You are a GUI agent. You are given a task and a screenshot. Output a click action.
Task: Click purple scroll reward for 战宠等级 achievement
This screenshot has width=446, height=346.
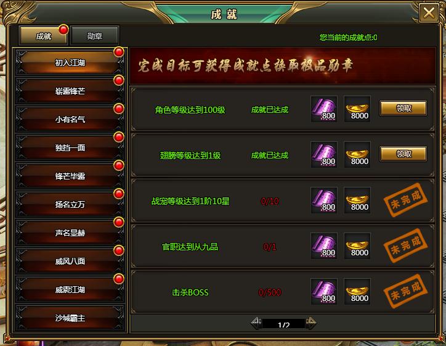click(x=324, y=200)
